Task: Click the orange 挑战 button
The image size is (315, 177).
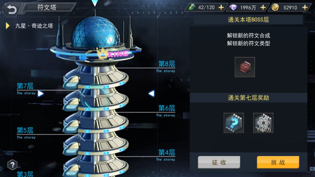Action: pyautogui.click(x=278, y=162)
